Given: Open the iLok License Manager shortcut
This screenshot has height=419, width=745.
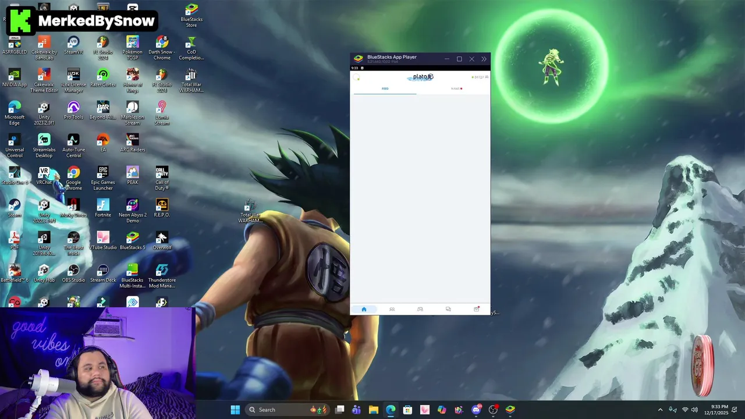Looking at the screenshot, I should (73, 81).
